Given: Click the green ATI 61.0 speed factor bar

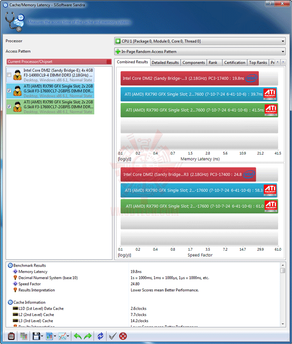Looking at the screenshot, I should [x=199, y=206].
